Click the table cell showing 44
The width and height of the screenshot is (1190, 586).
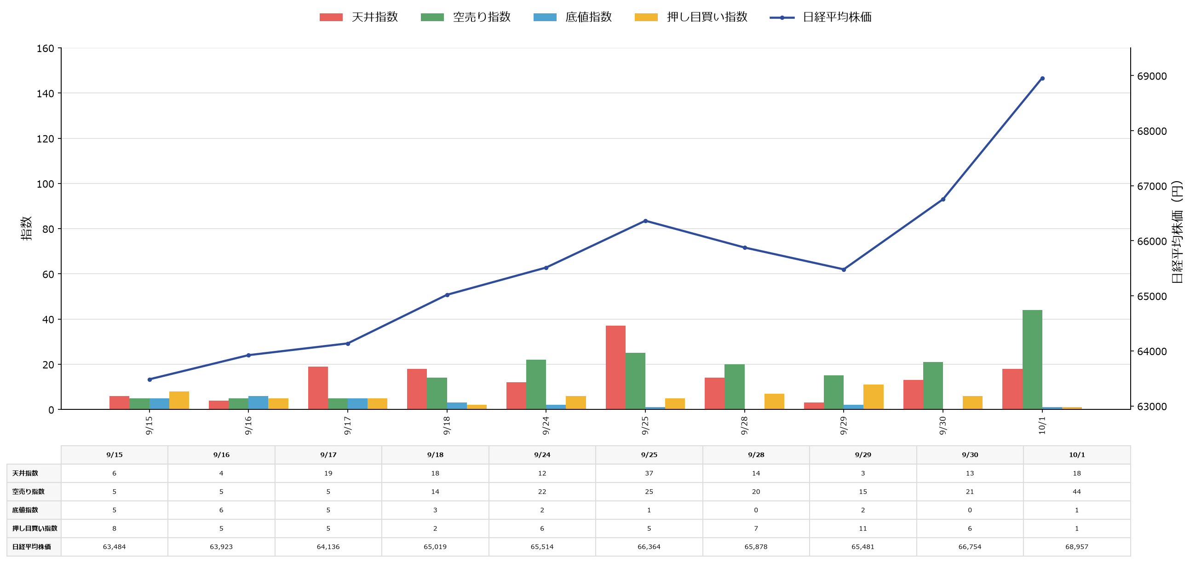1077,492
